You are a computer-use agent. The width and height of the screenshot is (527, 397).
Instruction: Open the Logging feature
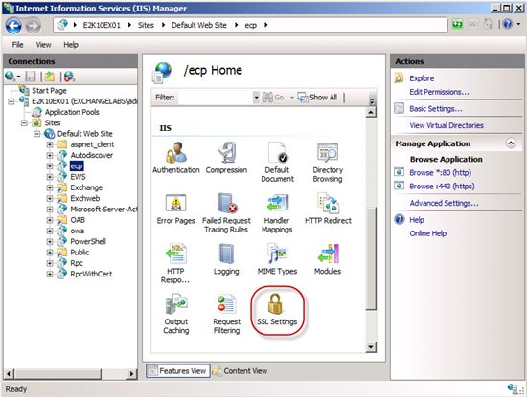226,259
